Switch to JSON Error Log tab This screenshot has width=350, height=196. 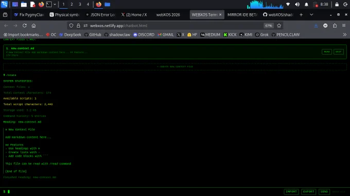[x=100, y=15]
